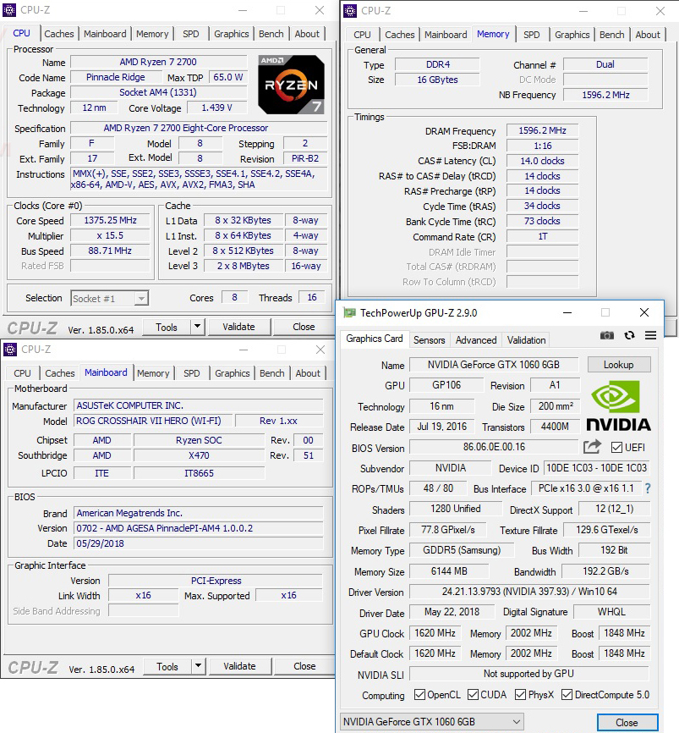The width and height of the screenshot is (679, 733).
Task: Uncheck the OpenCL computing option
Action: [419, 695]
